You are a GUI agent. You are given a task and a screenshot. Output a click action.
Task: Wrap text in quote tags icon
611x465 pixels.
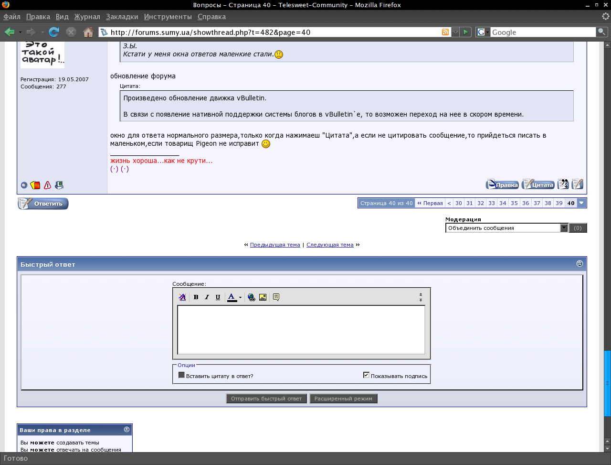276,297
